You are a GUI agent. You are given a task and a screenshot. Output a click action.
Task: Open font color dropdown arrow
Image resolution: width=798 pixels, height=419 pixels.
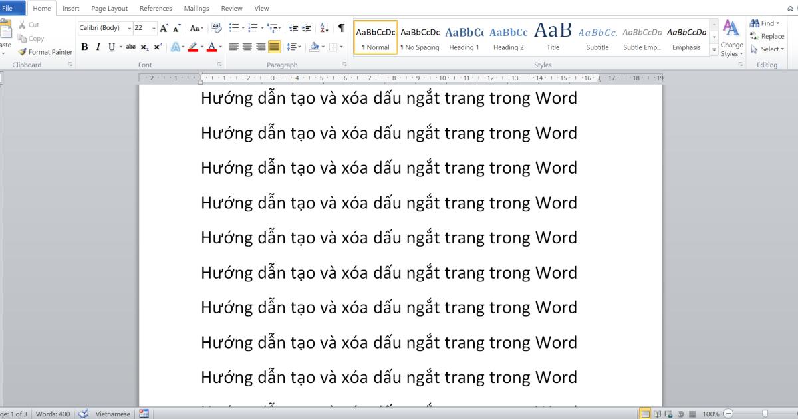[220, 47]
